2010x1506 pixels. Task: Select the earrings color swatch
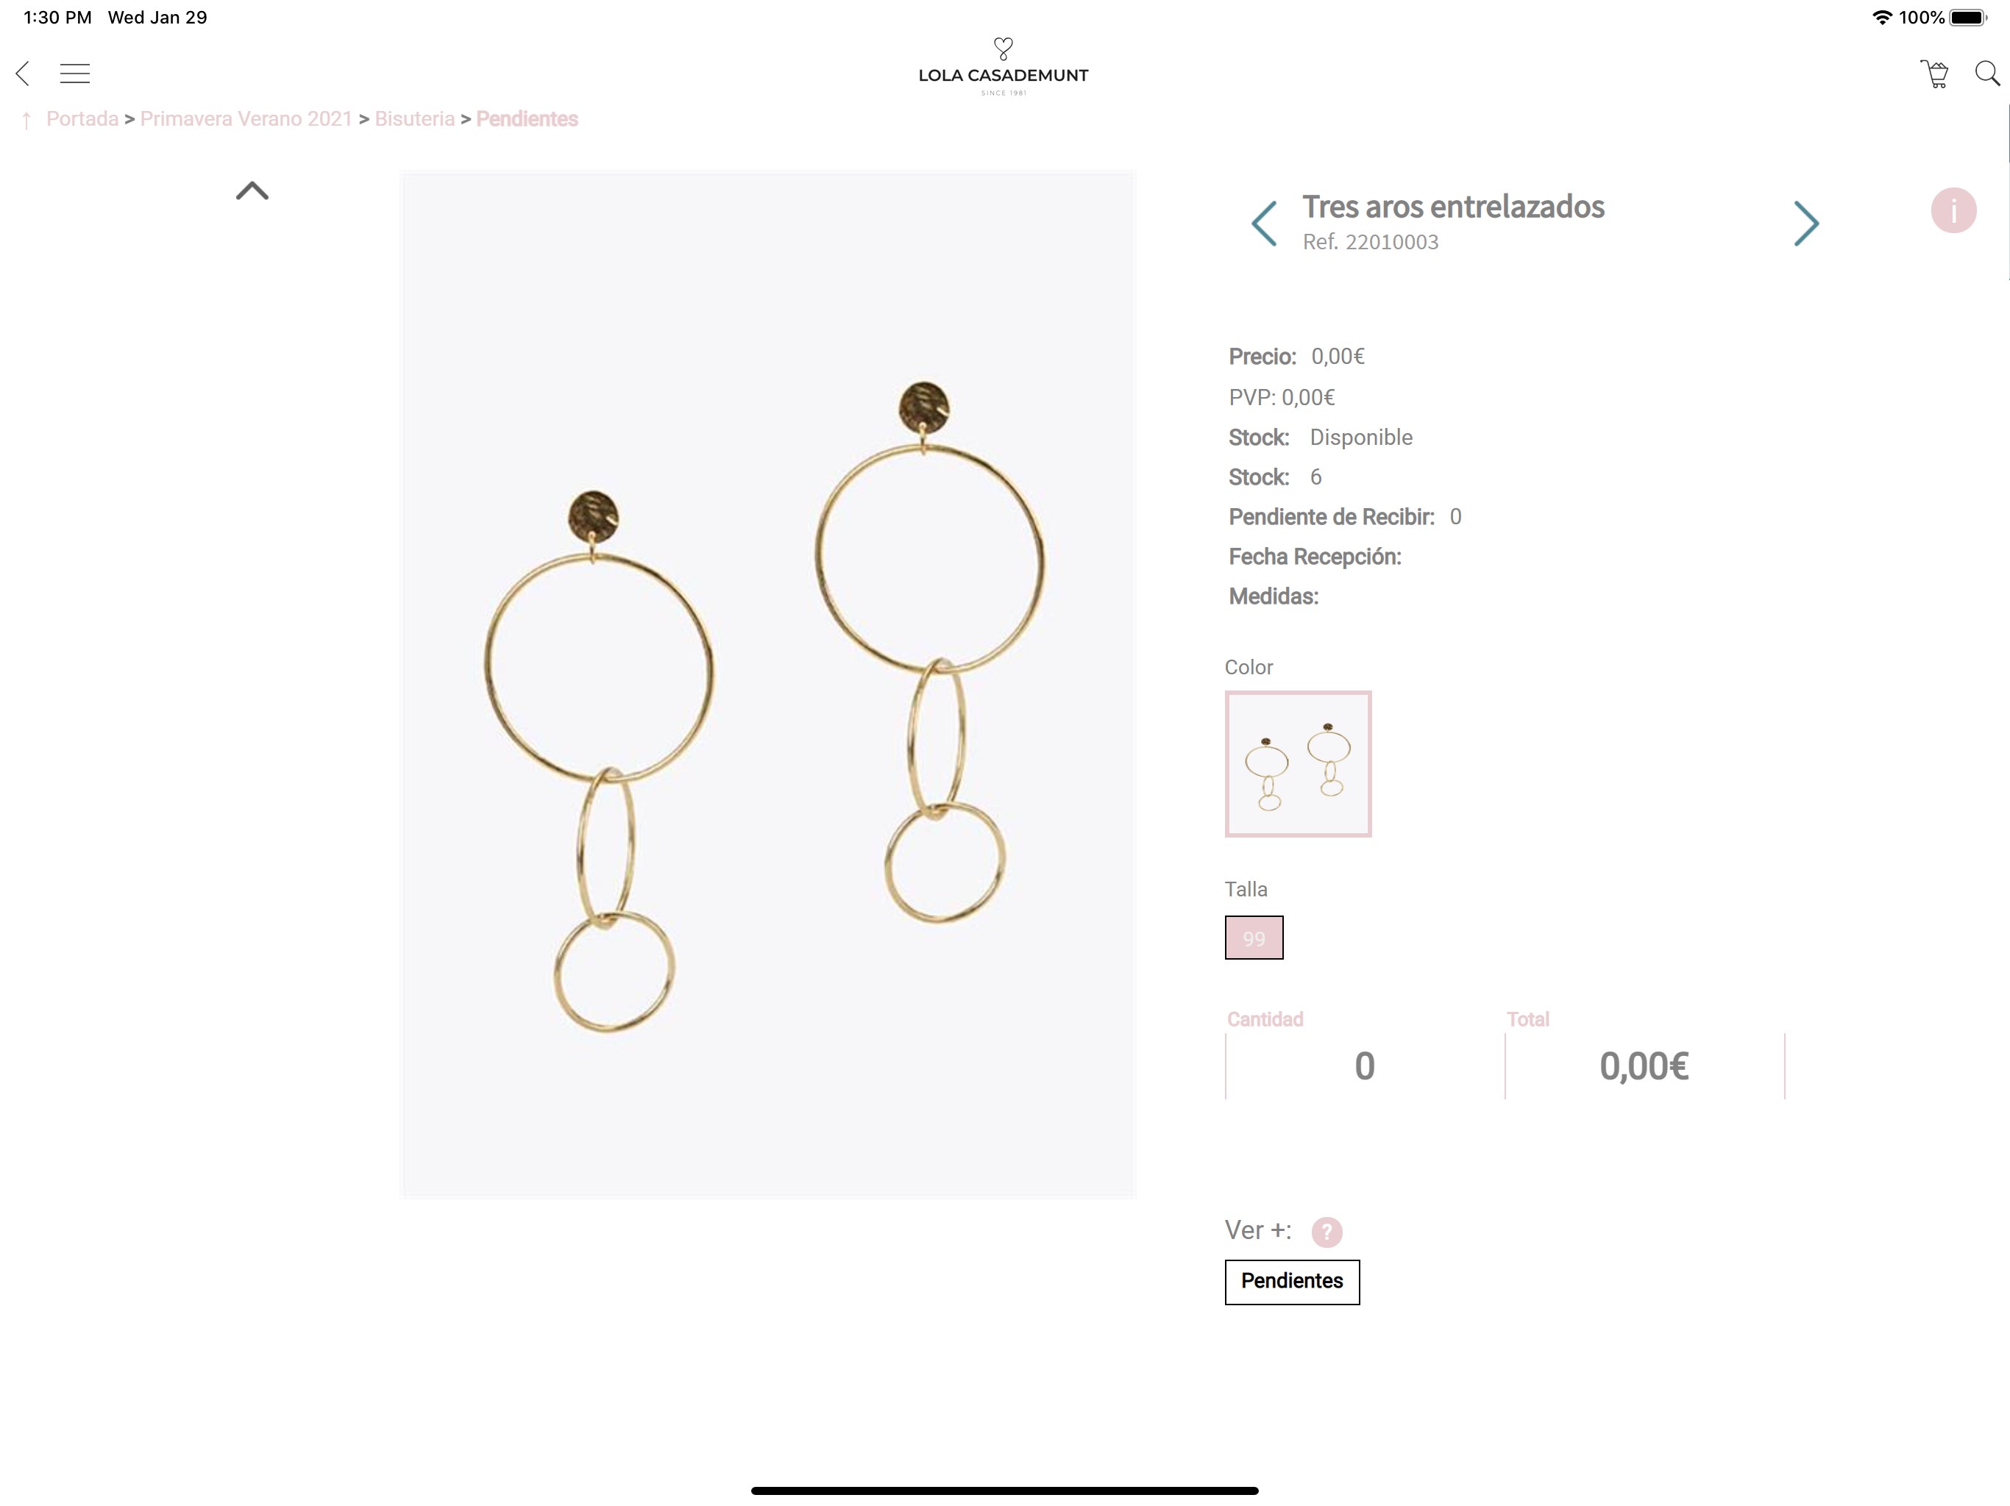1298,764
